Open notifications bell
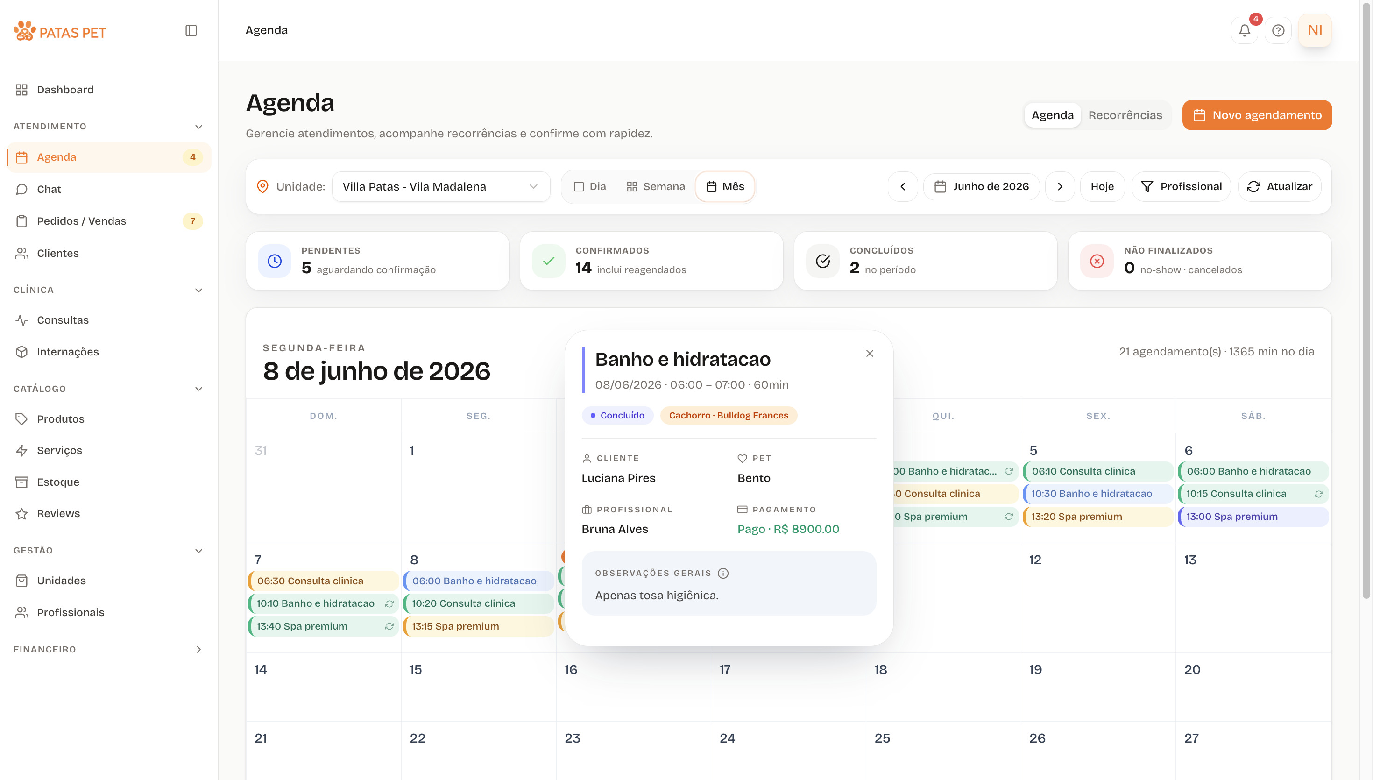 pyautogui.click(x=1245, y=30)
